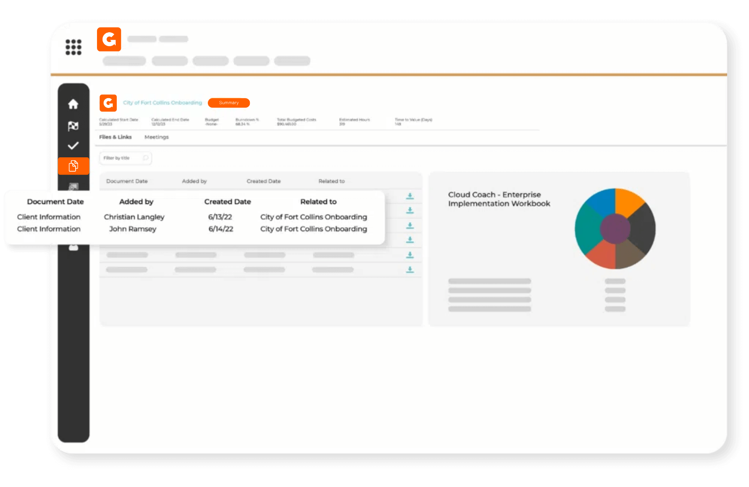This screenshot has width=749, height=487.
Task: Click the purple center of the pie chart
Action: (x=615, y=229)
